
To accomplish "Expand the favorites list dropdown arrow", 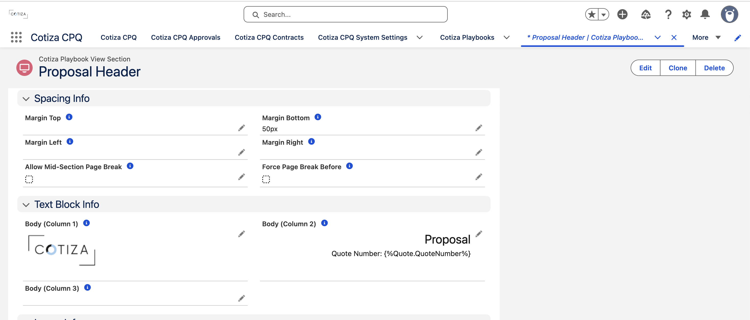I will 604,14.
